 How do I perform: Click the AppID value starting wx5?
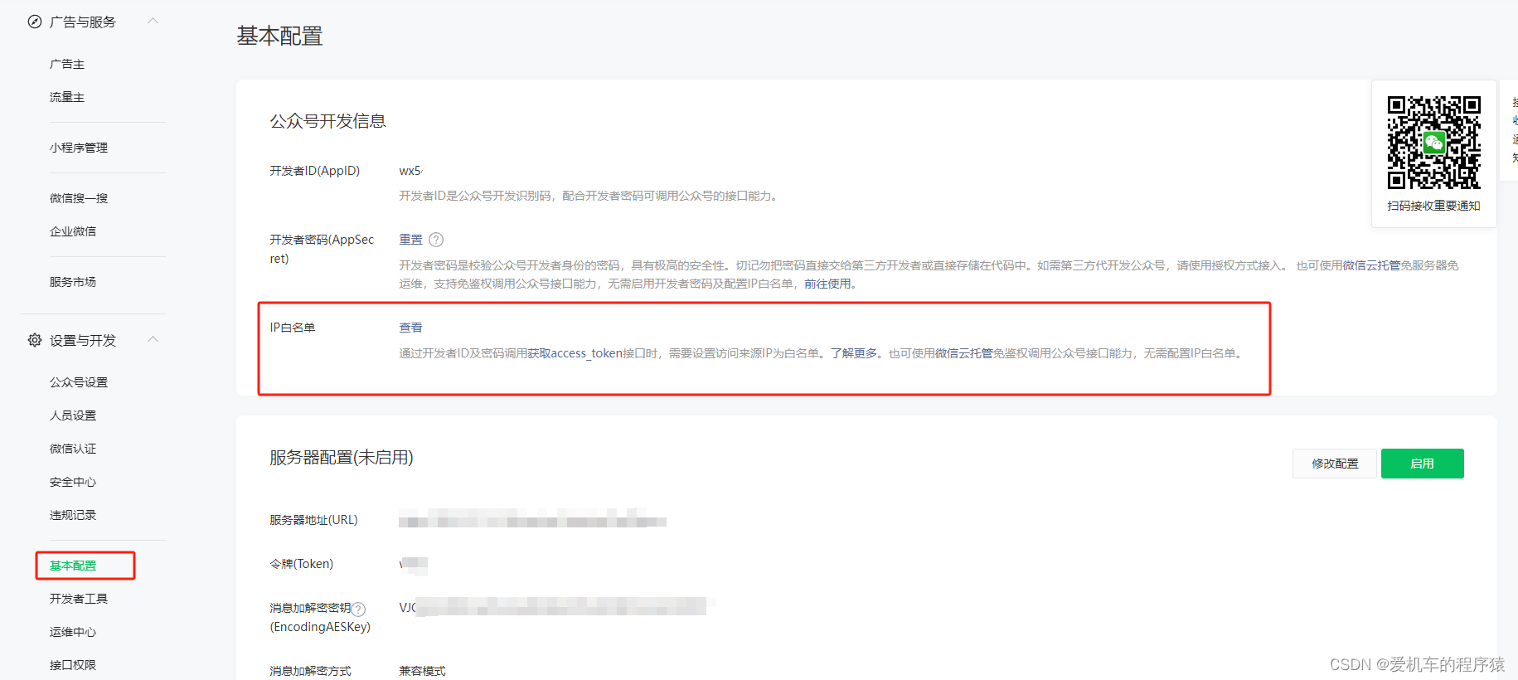pyautogui.click(x=411, y=171)
